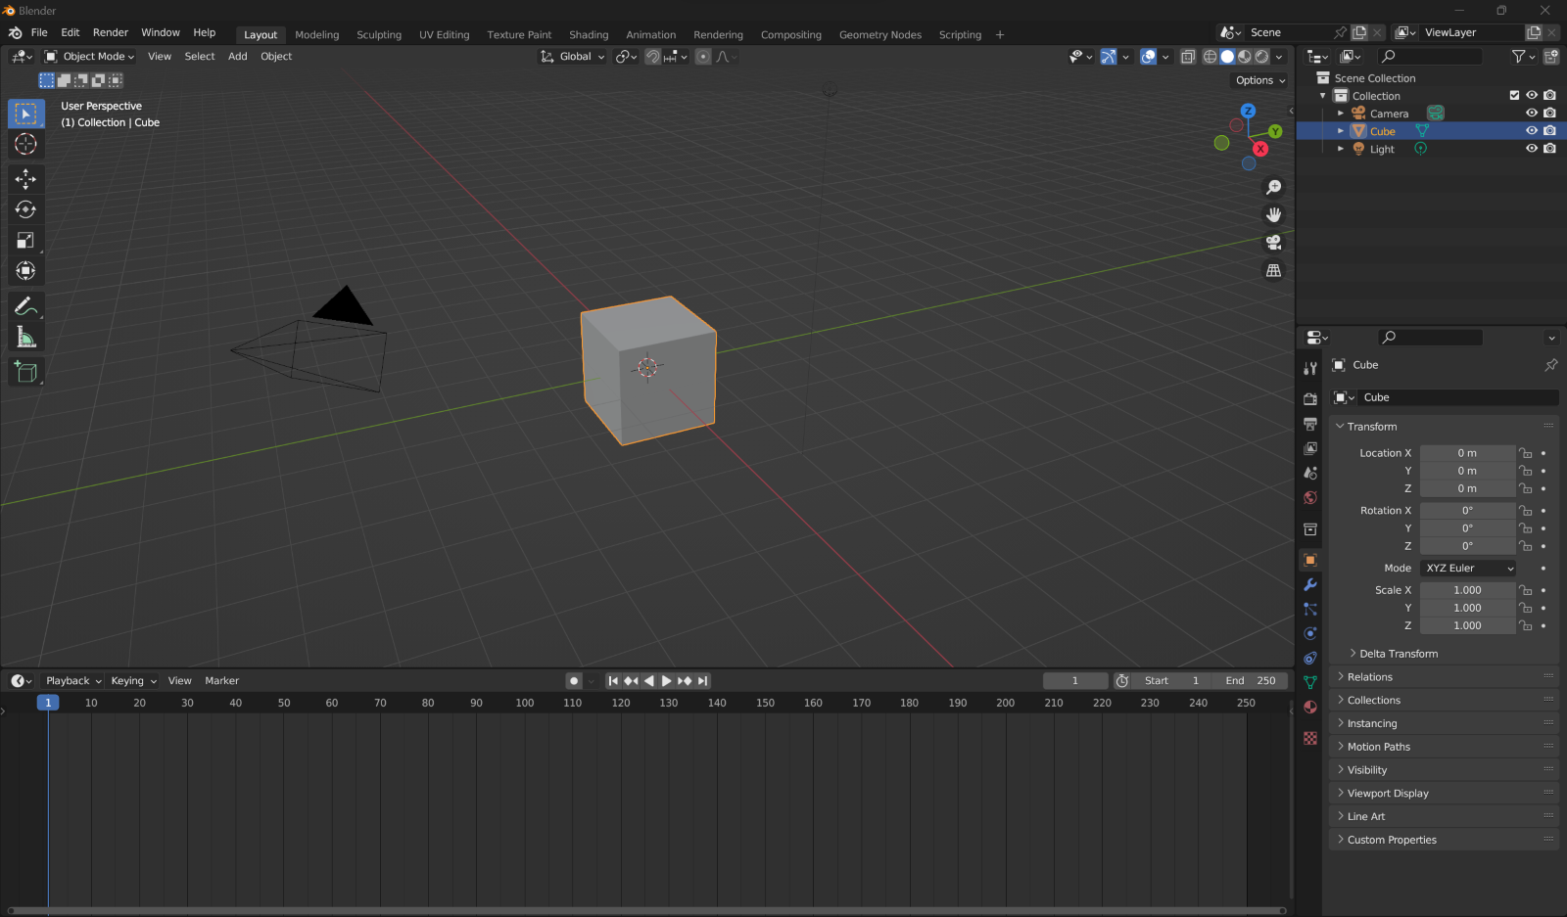Expand the Relations panel
Screen dimensions: 1567x917
click(1368, 676)
